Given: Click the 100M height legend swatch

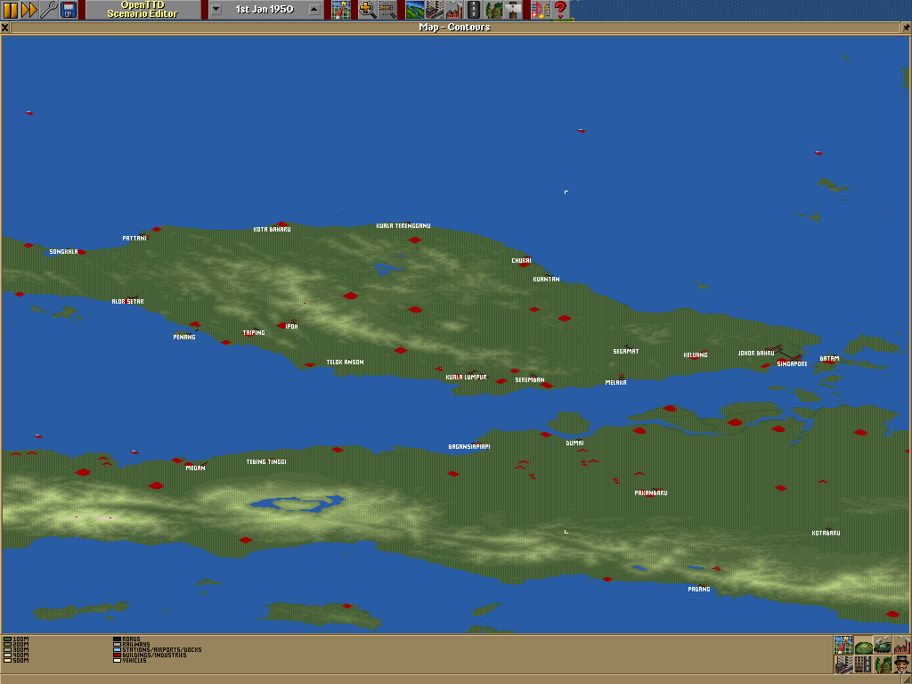Looking at the screenshot, I should coord(7,639).
